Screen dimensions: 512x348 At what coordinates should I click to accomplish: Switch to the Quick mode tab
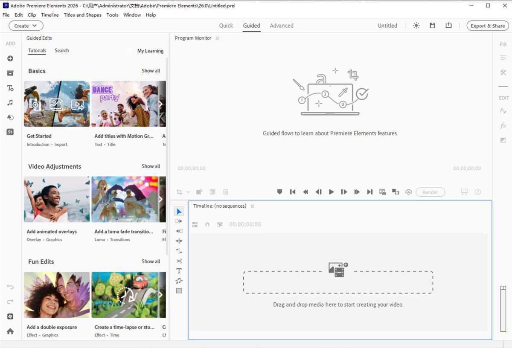click(x=226, y=26)
